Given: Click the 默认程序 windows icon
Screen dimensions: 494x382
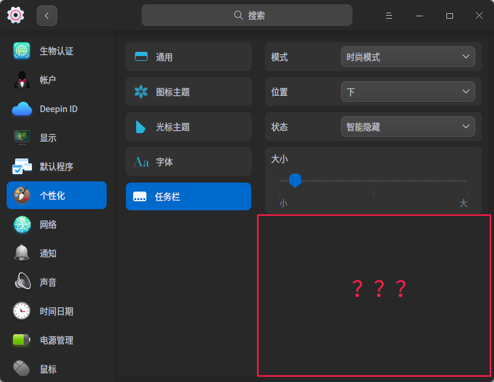Looking at the screenshot, I should tap(22, 166).
